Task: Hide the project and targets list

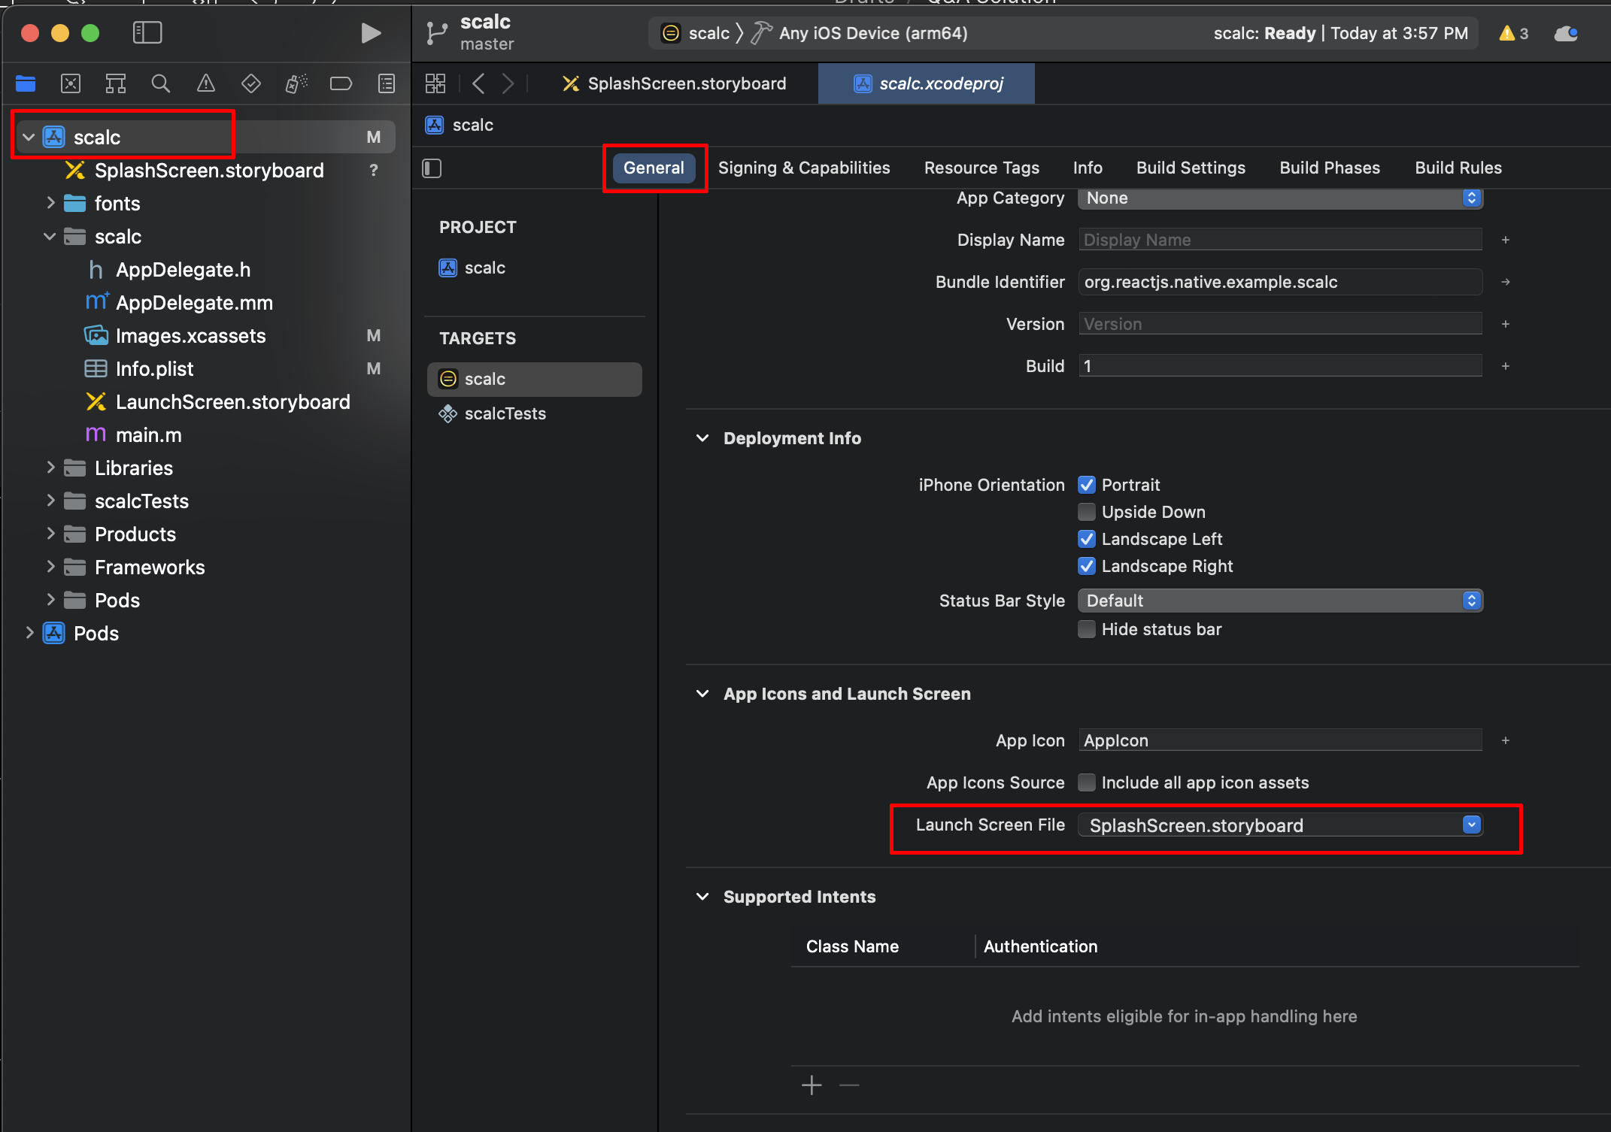Action: pyautogui.click(x=432, y=168)
